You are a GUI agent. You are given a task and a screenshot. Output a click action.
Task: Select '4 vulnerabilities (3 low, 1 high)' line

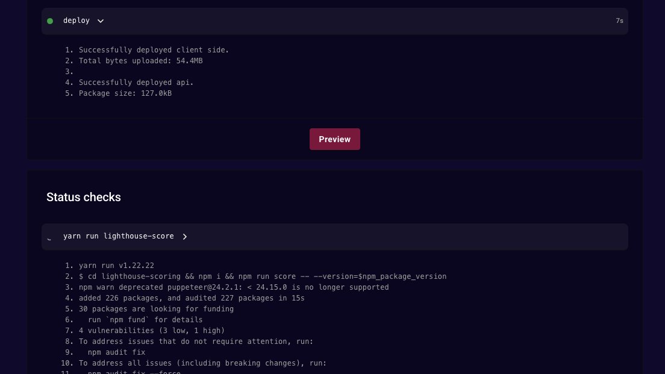click(152, 330)
